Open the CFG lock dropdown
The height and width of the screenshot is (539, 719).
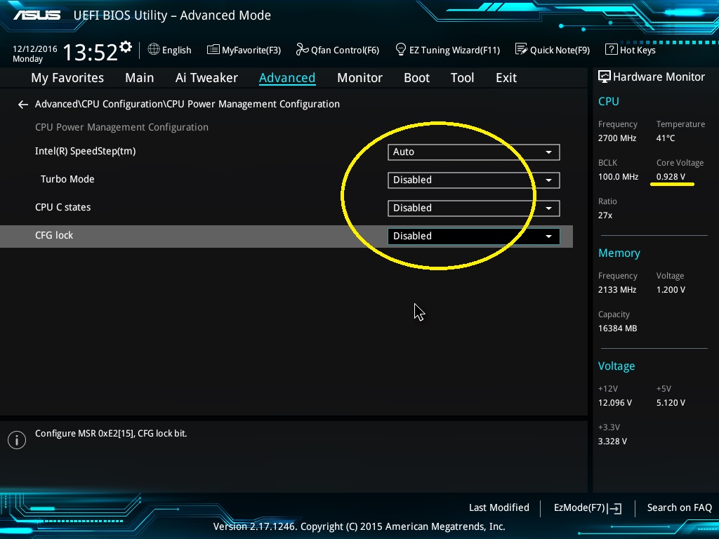tap(473, 237)
